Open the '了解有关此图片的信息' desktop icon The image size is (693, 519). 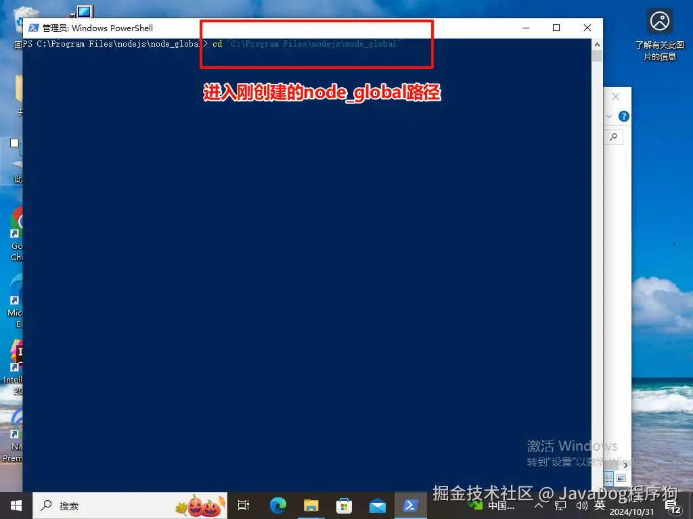pos(659,34)
